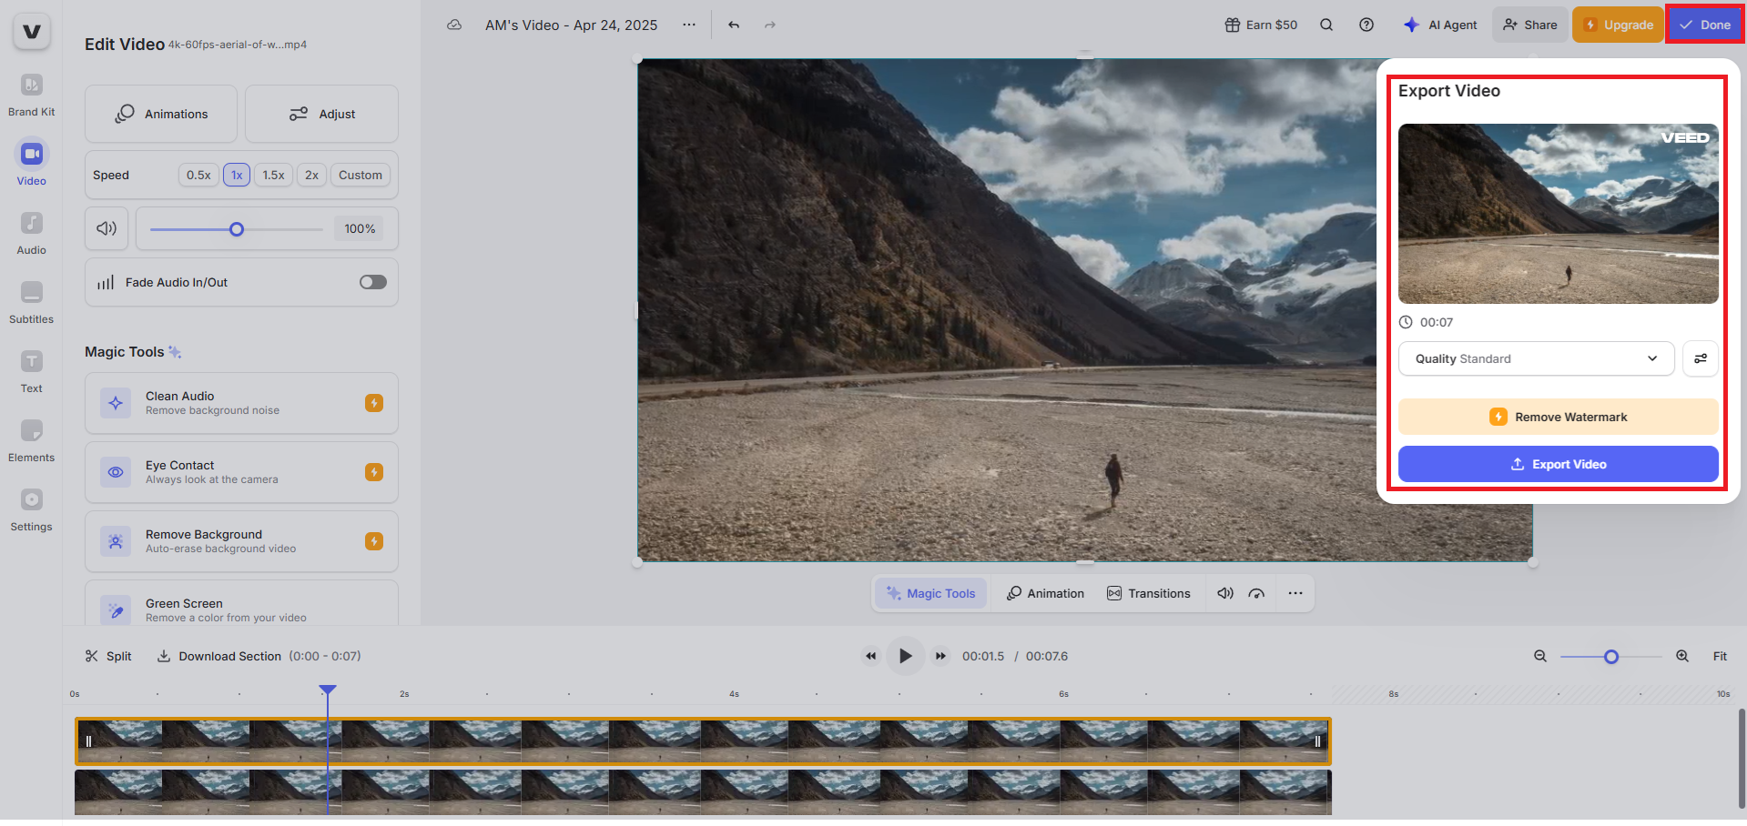
Task: Enable Fade Audio In/Out
Action: point(372,282)
